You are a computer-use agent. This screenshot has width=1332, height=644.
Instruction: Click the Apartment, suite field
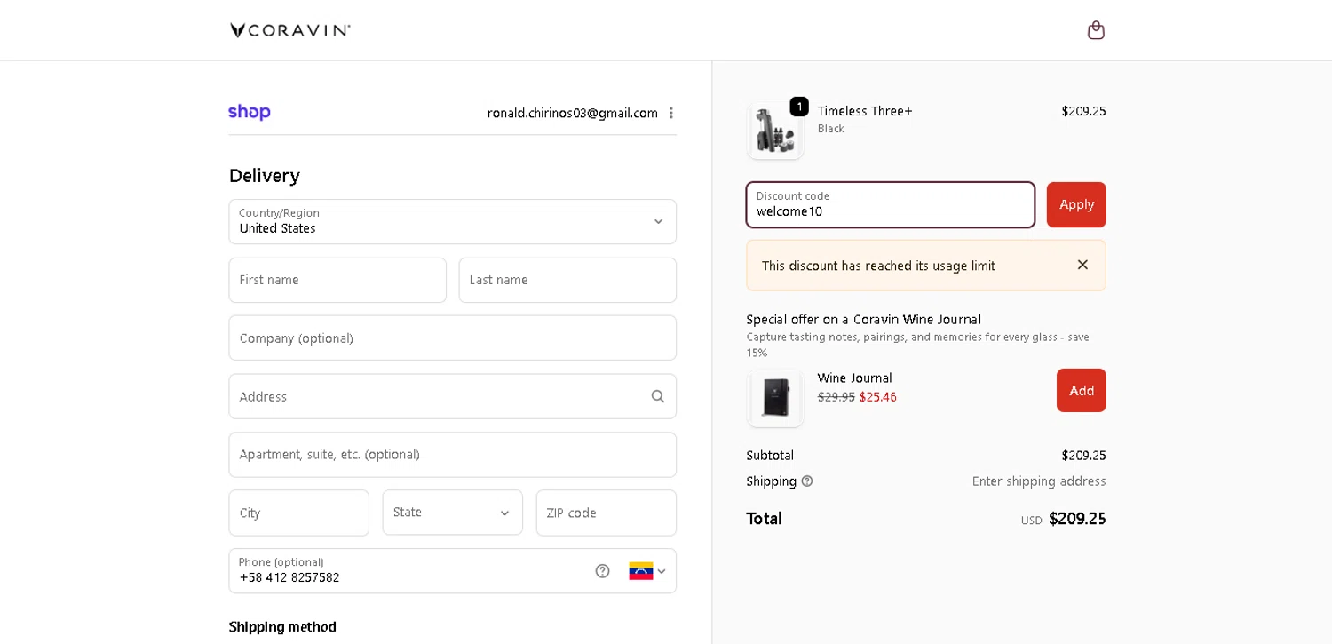tap(453, 455)
